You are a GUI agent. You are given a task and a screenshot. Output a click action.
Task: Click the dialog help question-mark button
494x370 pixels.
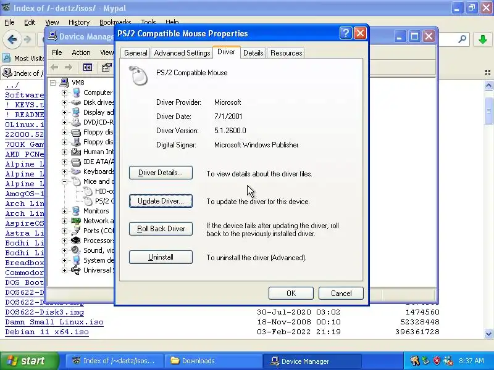[x=346, y=33]
